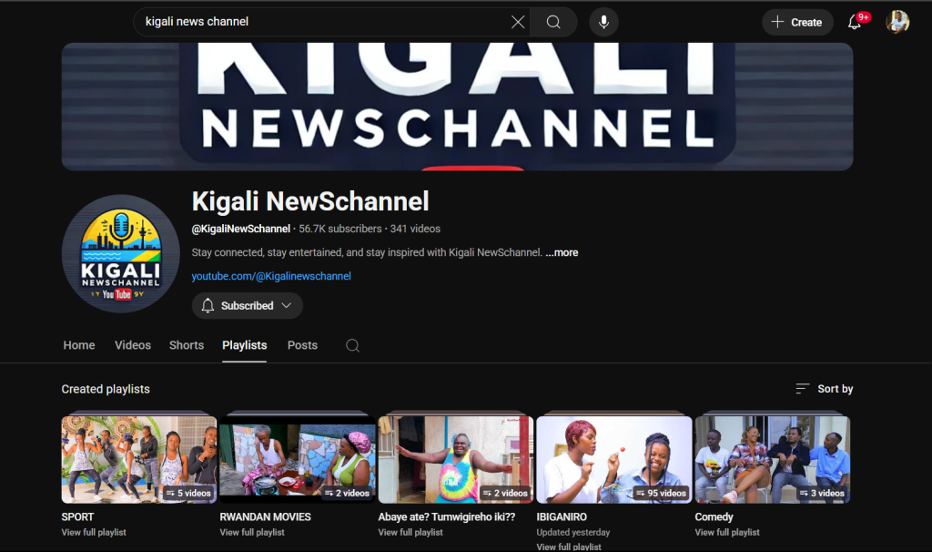932x552 pixels.
Task: Switch to the Shorts tab
Action: 186,345
